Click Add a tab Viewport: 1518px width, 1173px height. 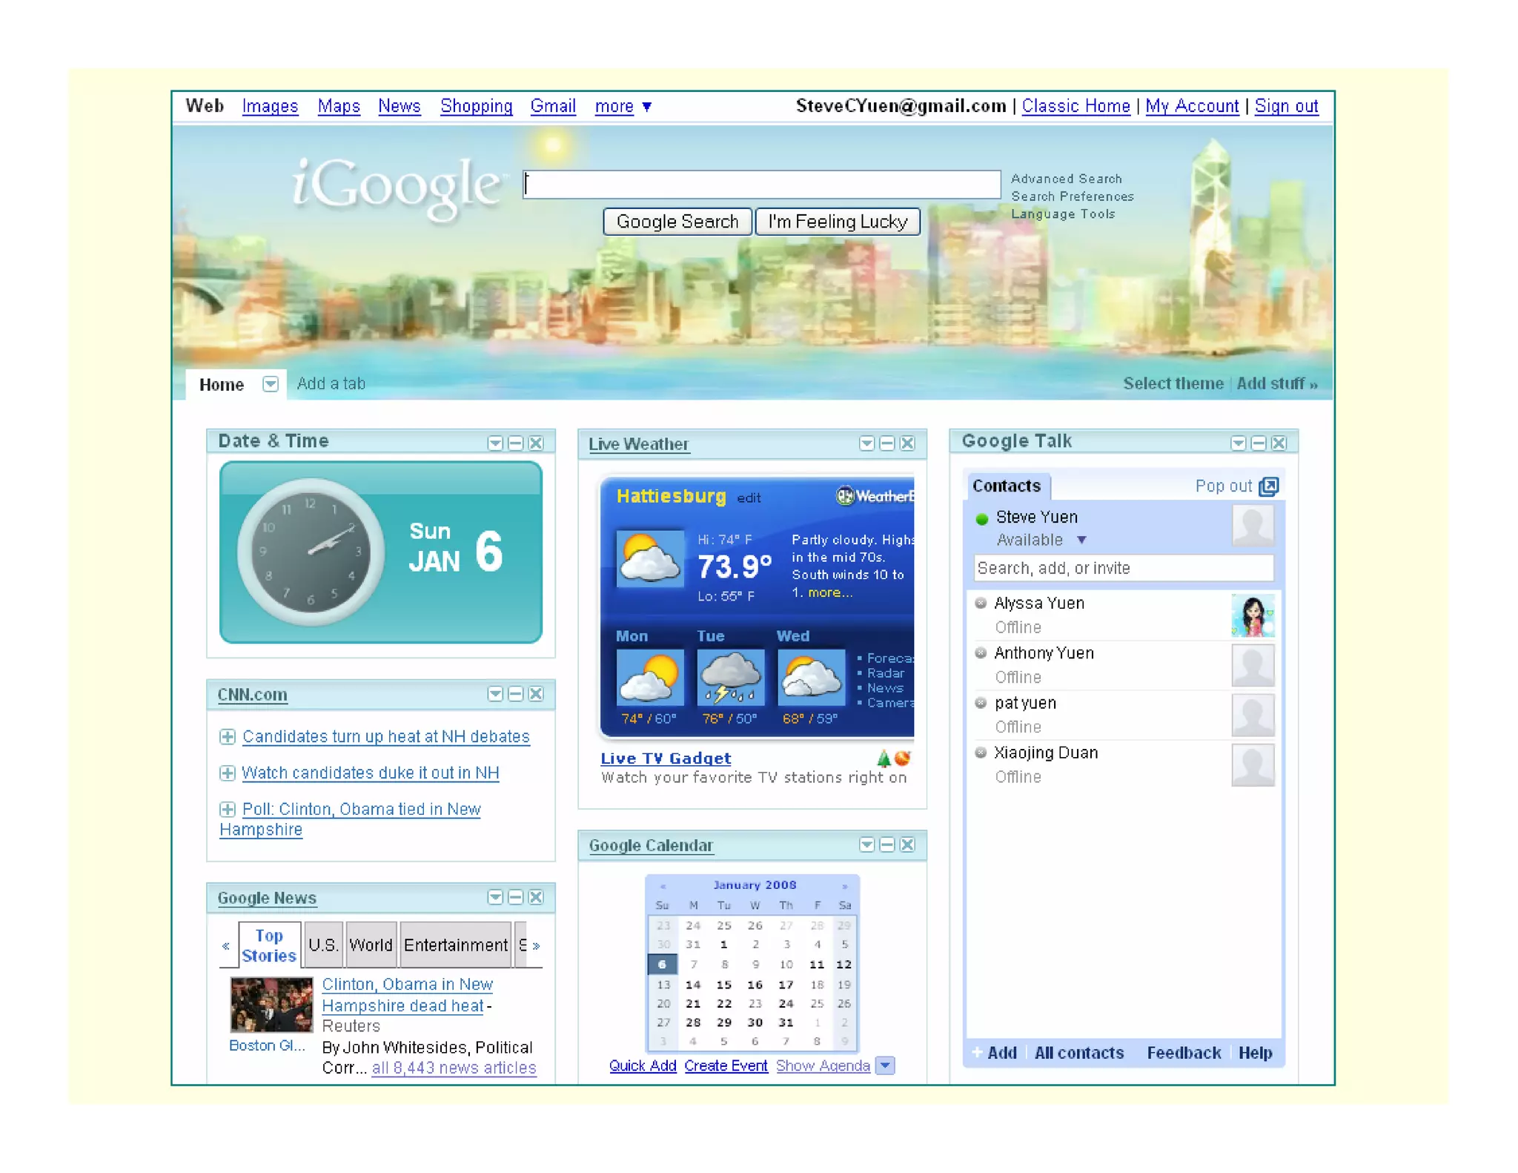(x=331, y=384)
